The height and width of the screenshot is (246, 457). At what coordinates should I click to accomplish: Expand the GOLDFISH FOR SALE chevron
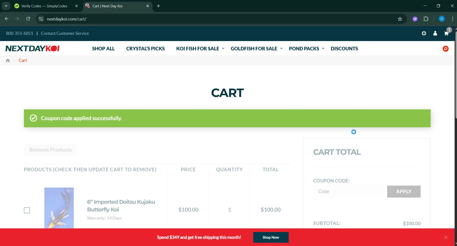coord(281,48)
